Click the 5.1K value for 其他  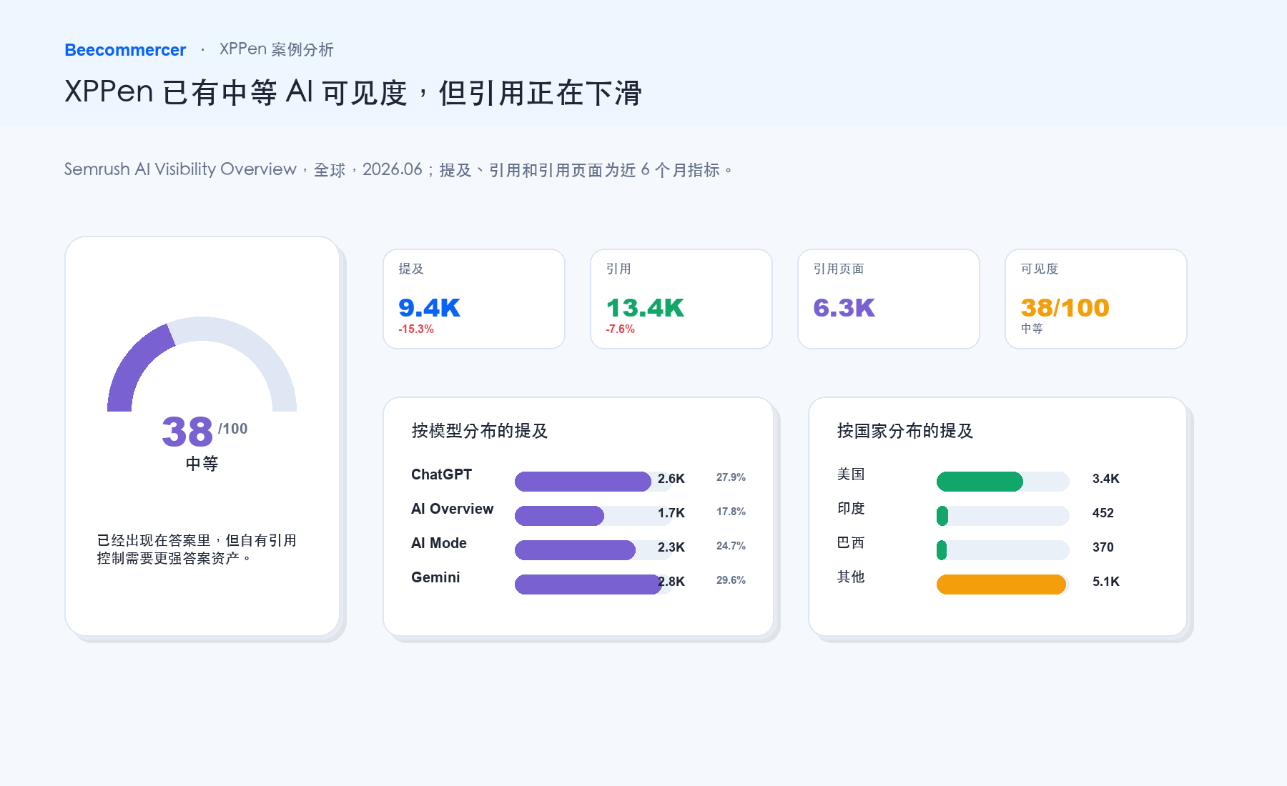tap(1106, 582)
